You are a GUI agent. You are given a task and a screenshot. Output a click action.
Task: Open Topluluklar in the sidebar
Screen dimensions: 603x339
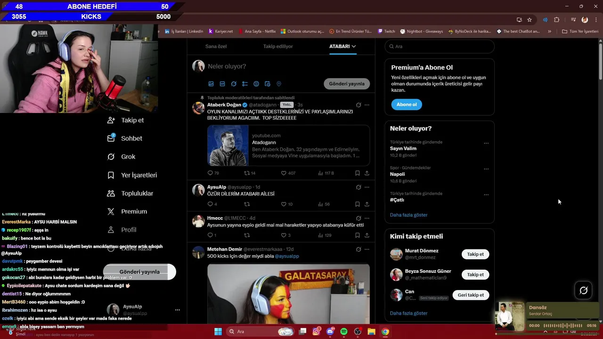[130, 194]
